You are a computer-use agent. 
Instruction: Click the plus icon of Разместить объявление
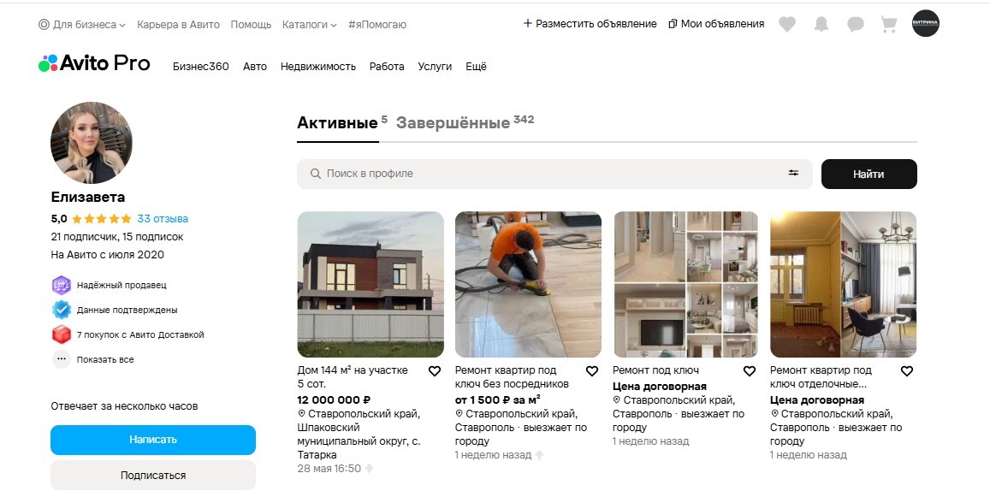click(x=528, y=24)
